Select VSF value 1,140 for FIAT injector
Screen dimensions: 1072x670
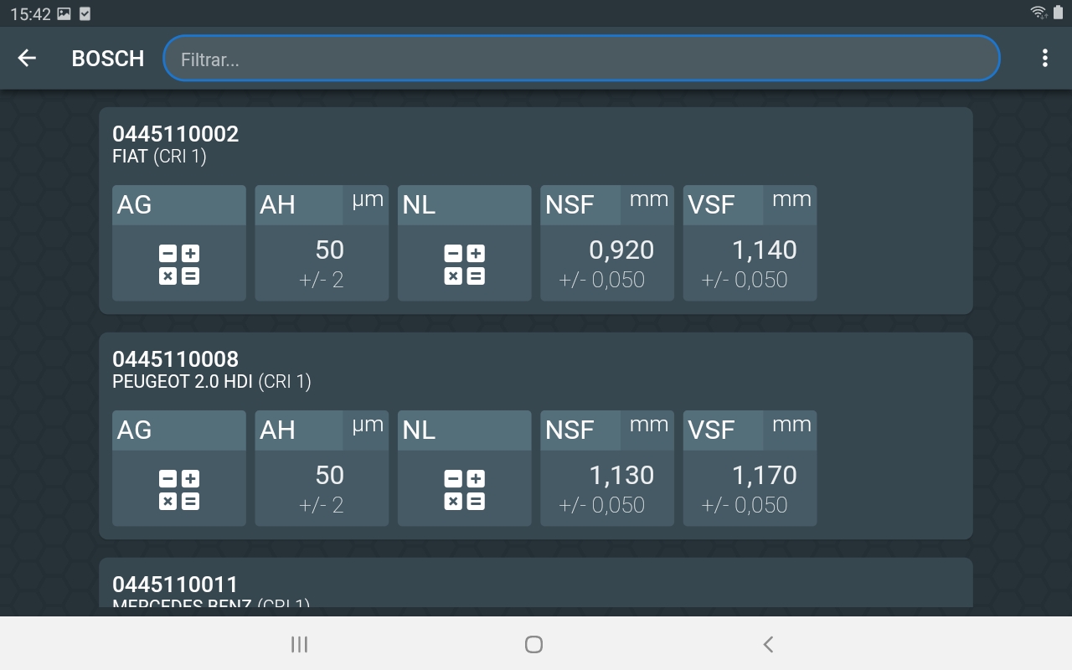[x=750, y=263]
